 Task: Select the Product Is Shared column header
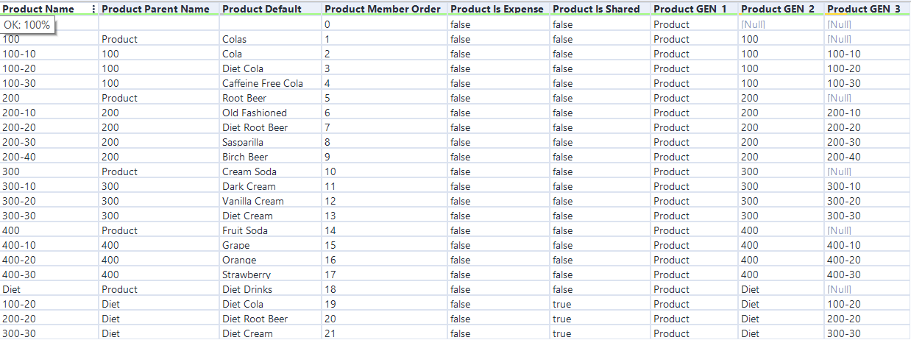tap(596, 9)
